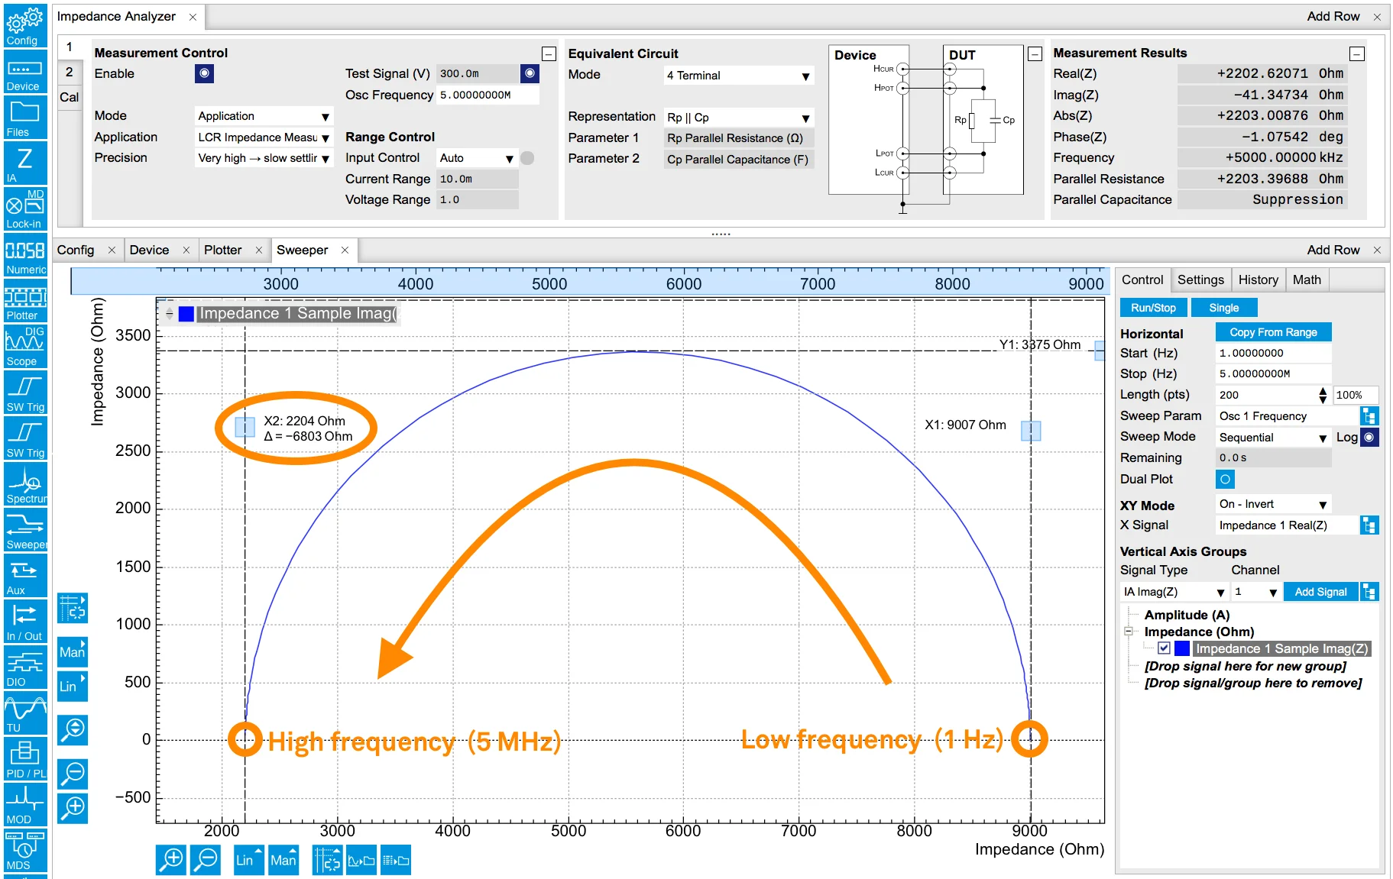
Task: Open the Precision dropdown
Action: 264,158
